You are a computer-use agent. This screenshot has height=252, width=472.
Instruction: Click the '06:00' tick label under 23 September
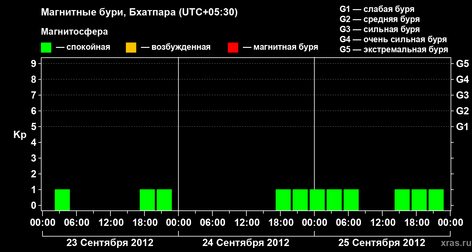(76, 223)
